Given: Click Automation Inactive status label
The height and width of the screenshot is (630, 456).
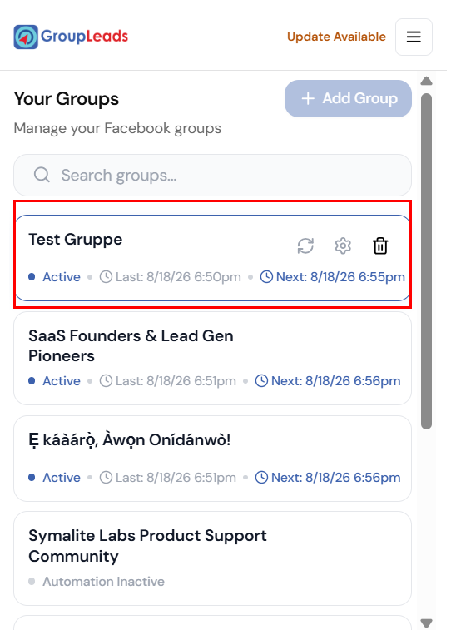Looking at the screenshot, I should pos(104,582).
